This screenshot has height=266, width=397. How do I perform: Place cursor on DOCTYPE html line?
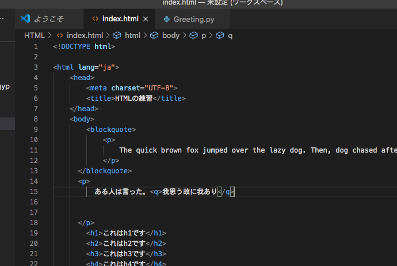pyautogui.click(x=84, y=47)
